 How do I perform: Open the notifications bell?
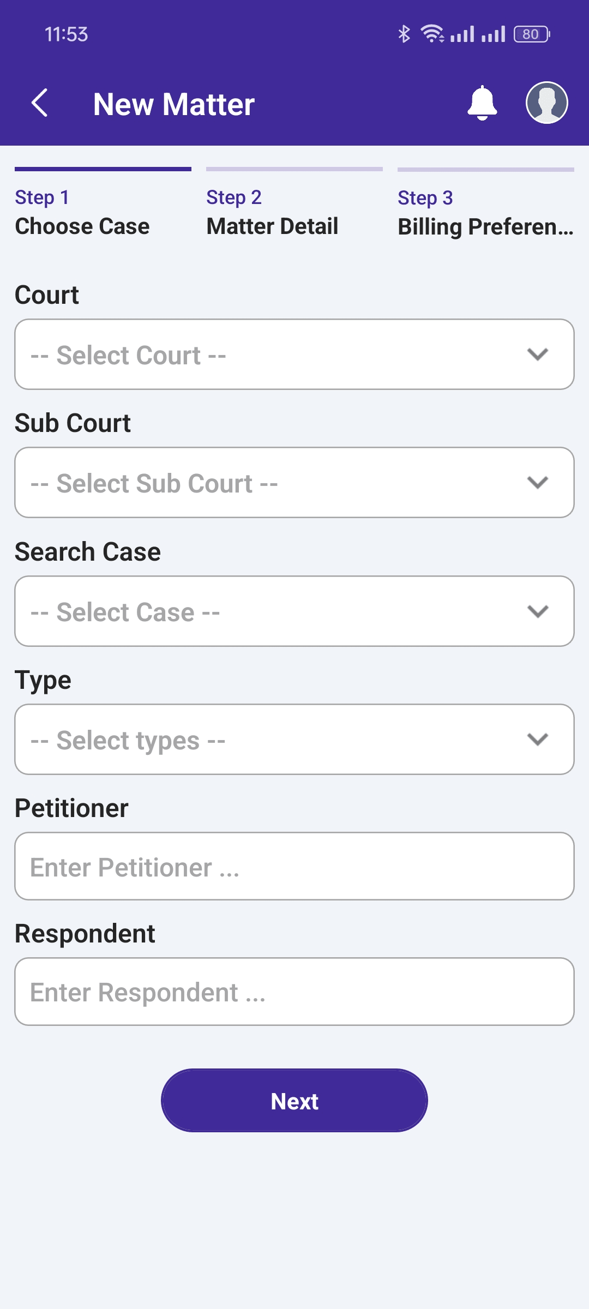(x=482, y=103)
